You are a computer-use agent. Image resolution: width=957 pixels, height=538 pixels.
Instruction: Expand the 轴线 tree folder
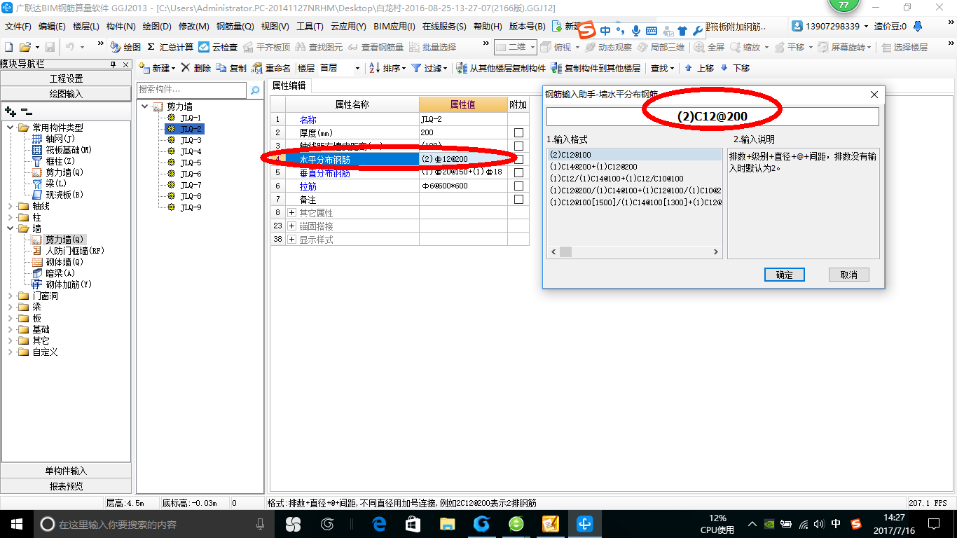[10, 206]
